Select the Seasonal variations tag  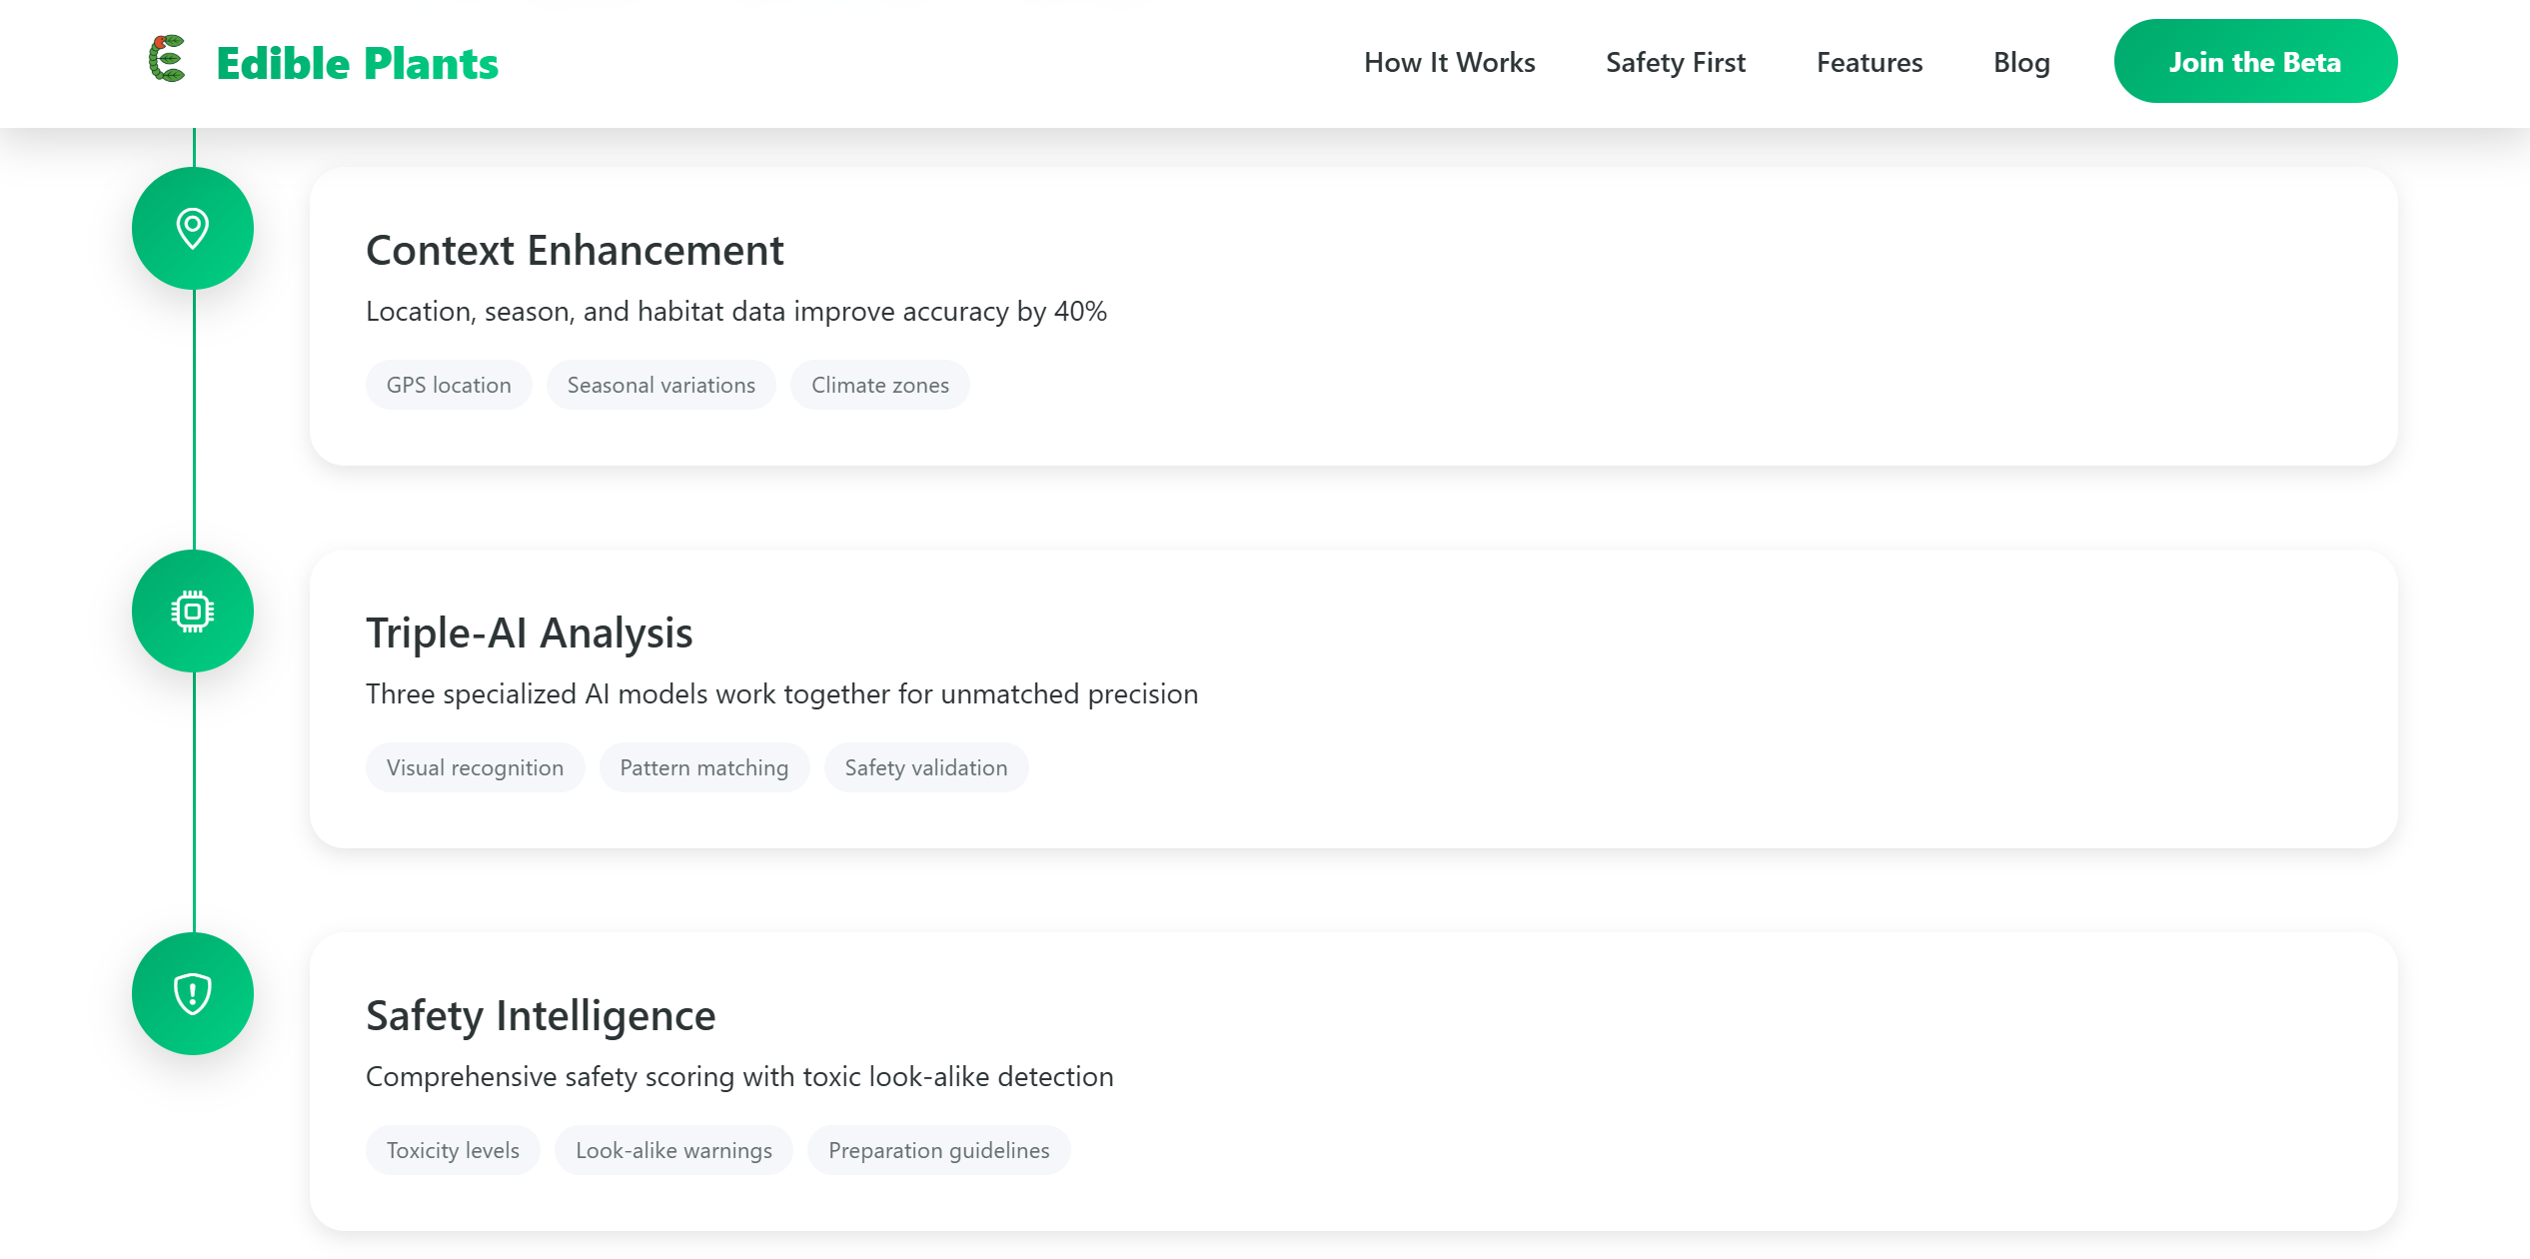[x=660, y=385]
